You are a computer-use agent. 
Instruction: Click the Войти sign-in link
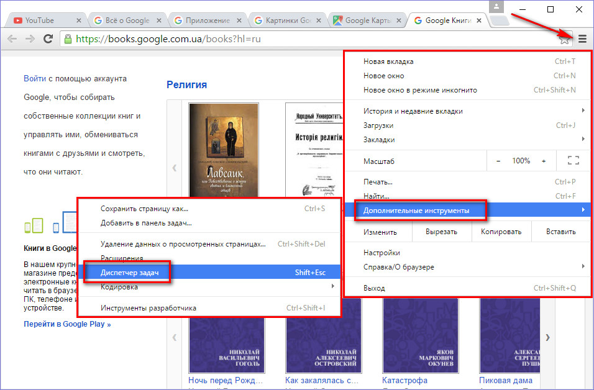(x=35, y=79)
